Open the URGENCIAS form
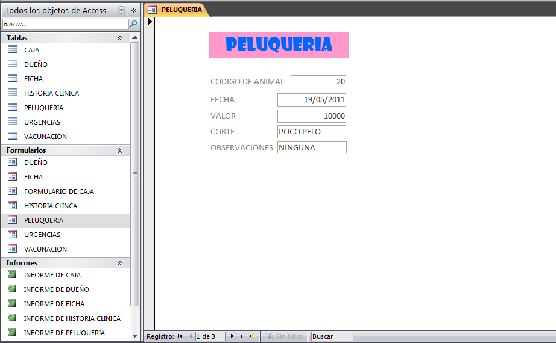 42,235
